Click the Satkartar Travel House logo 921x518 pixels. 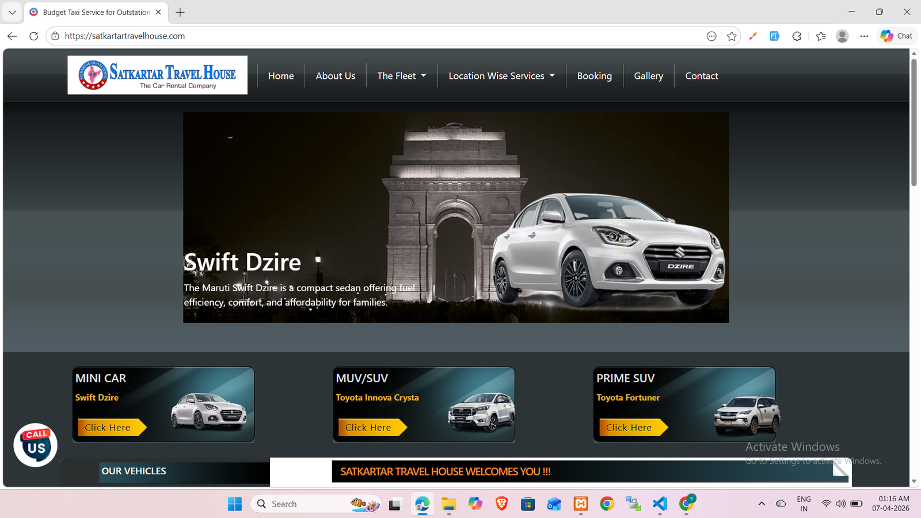tap(157, 75)
